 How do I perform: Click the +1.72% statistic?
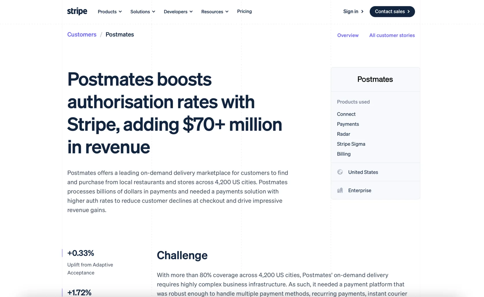(79, 292)
